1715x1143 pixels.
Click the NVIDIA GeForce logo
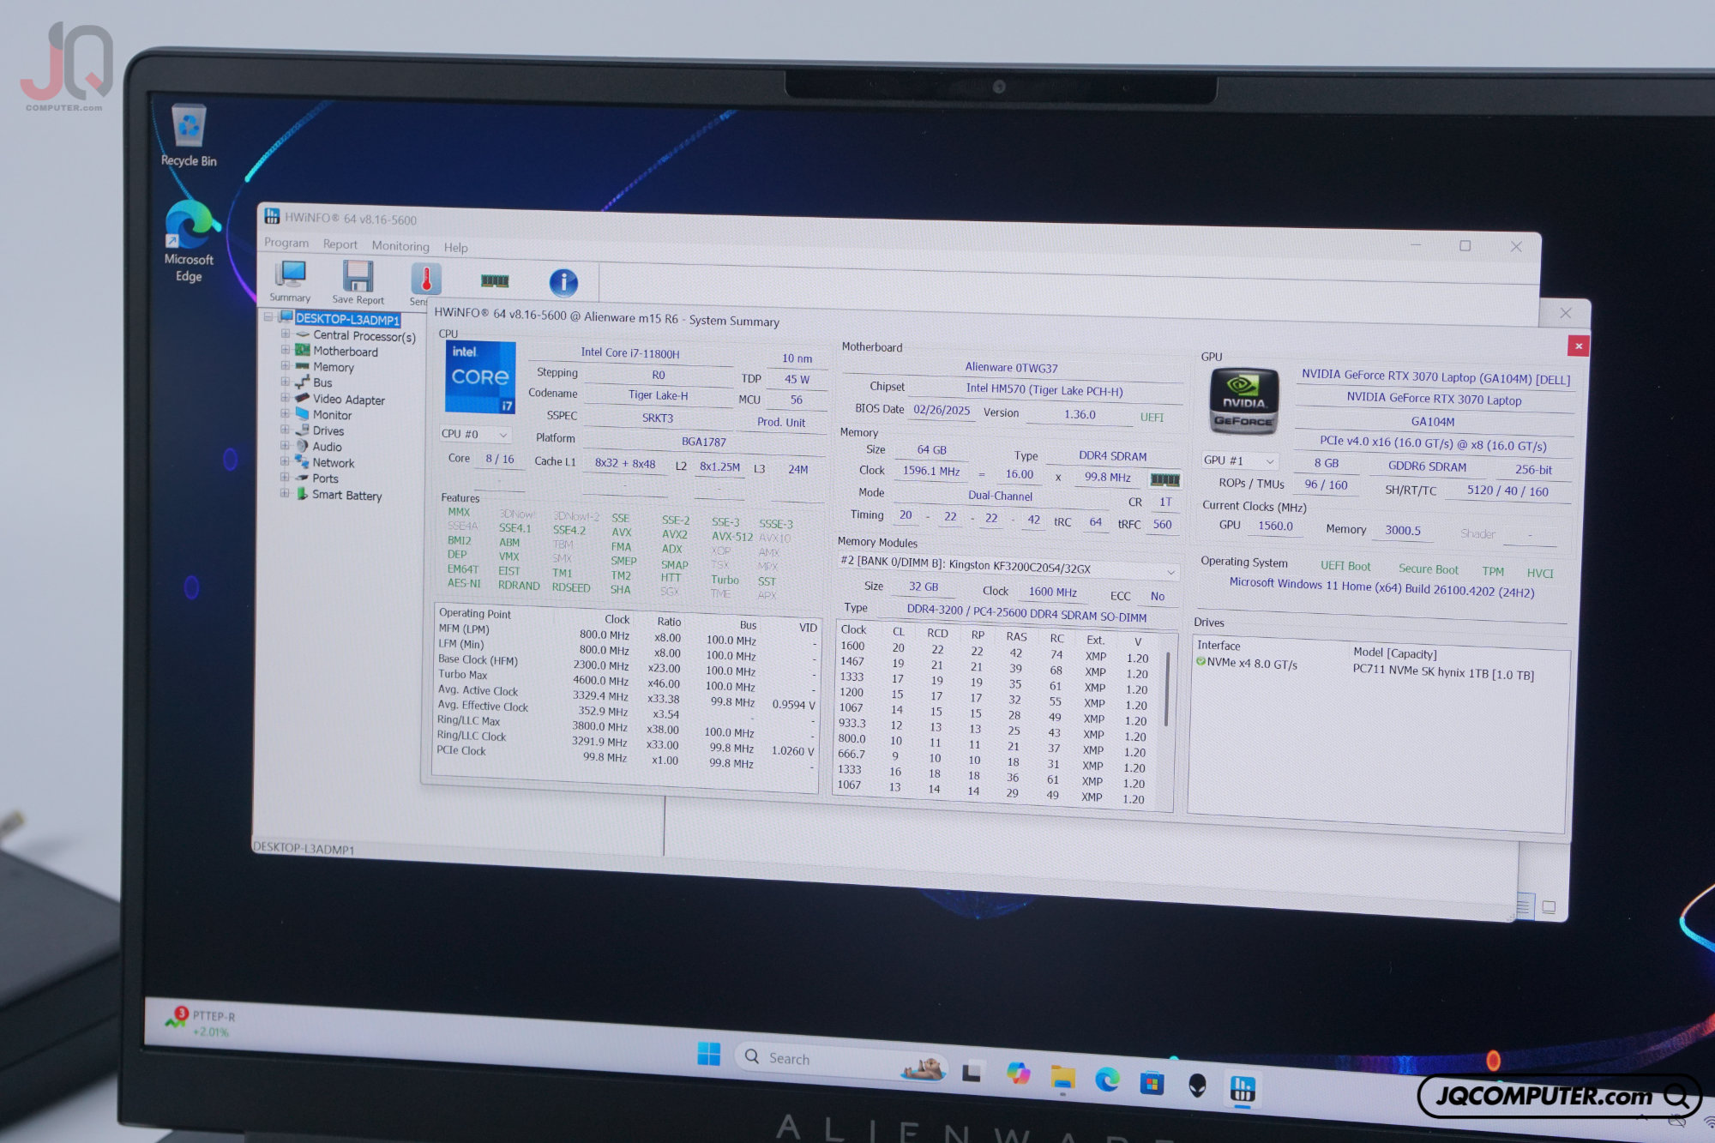pyautogui.click(x=1243, y=401)
